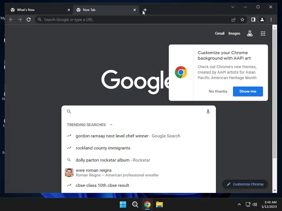The image size is (282, 211).
Task: Click into the Google search input
Action: 139,112
